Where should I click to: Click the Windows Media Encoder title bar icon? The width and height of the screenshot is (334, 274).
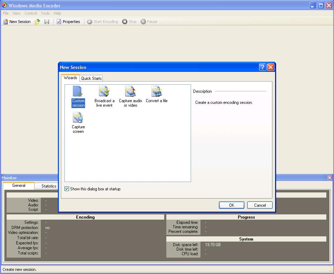4,5
